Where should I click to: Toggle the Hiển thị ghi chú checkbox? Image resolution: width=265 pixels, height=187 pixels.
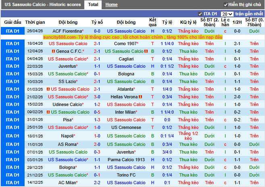[225, 5]
